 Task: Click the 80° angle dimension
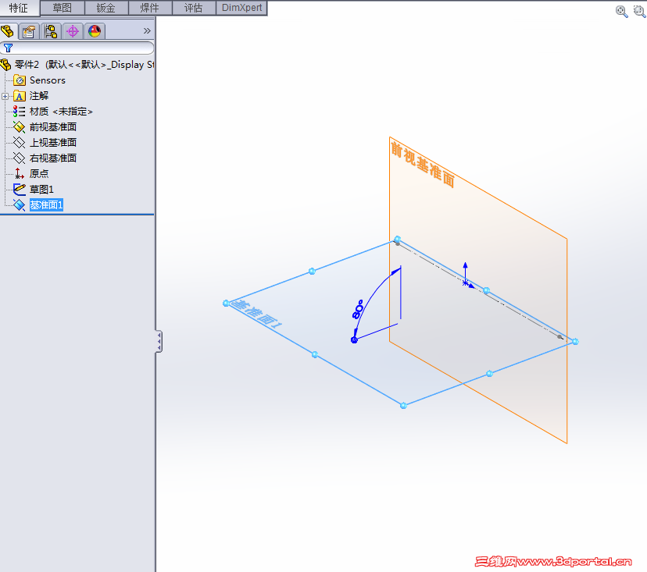point(358,310)
